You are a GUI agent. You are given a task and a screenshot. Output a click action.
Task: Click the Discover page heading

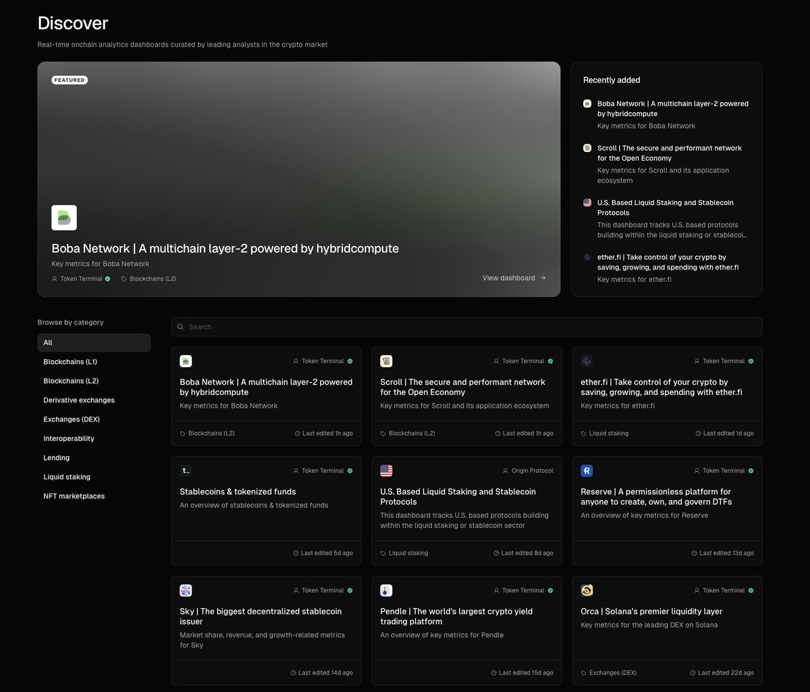point(72,23)
